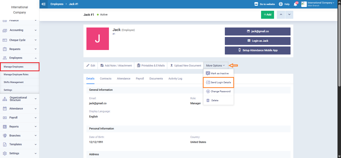Choose Mark as Inactive from menu
The image size is (341, 158).
pos(219,73)
